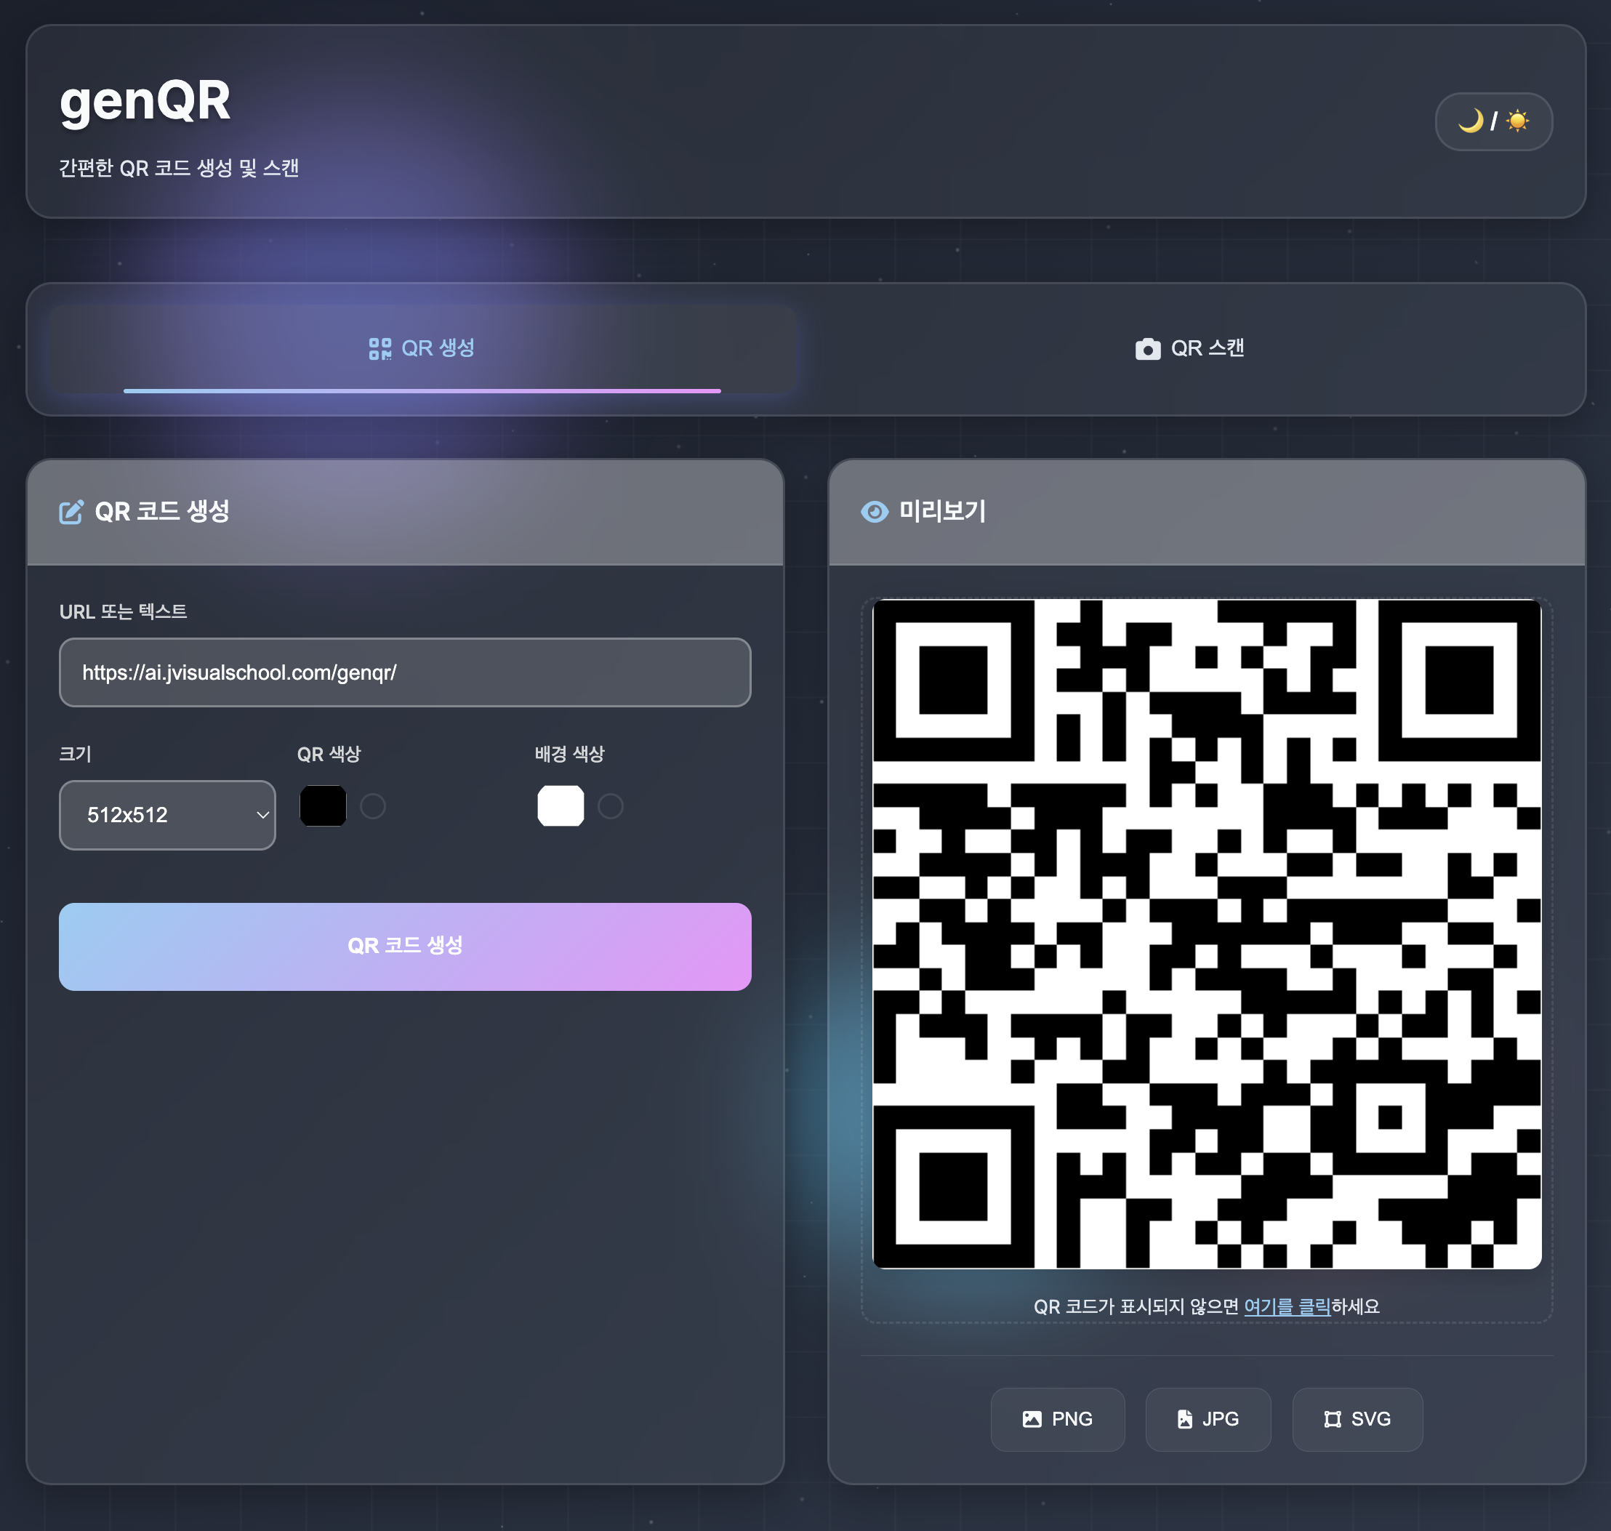Click the image icon on PNG button
The height and width of the screenshot is (1531, 1611).
1032,1419
